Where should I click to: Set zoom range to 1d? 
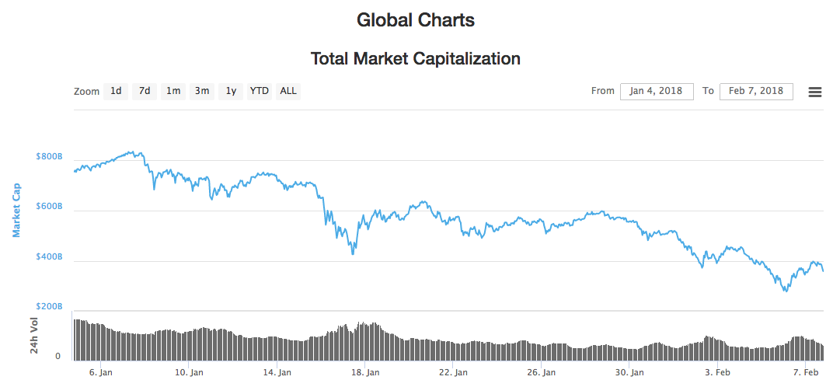(x=116, y=91)
